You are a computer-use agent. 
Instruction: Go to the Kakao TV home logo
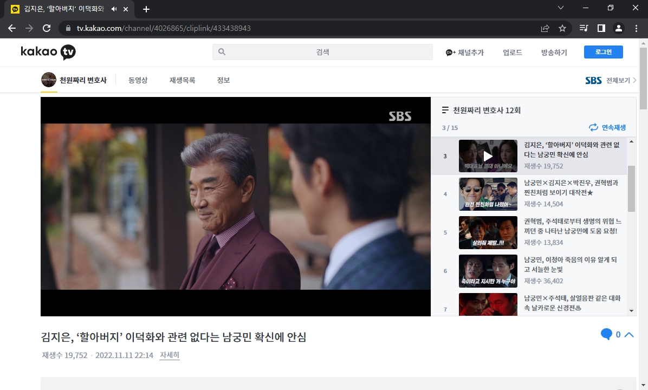[48, 52]
